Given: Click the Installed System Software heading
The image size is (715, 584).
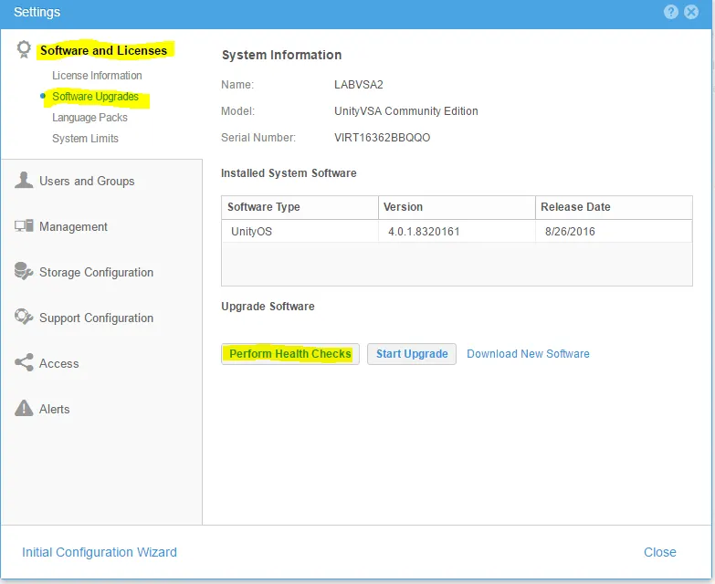Looking at the screenshot, I should 289,173.
